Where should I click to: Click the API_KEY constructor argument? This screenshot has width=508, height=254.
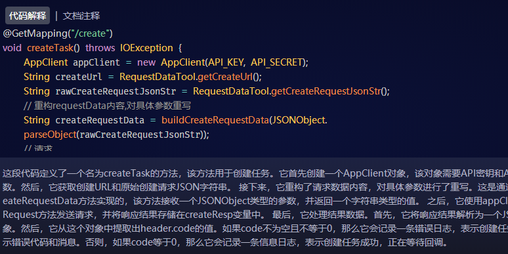click(x=226, y=62)
